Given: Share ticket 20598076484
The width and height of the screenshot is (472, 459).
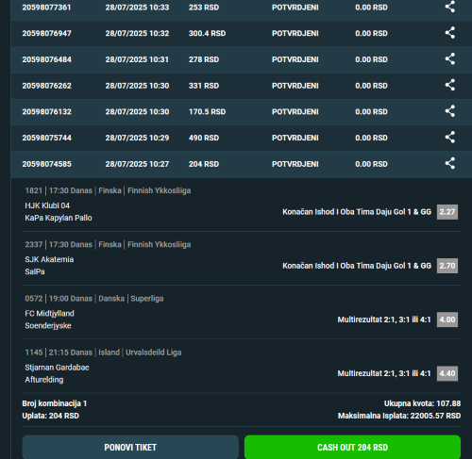Looking at the screenshot, I should click(x=450, y=58).
